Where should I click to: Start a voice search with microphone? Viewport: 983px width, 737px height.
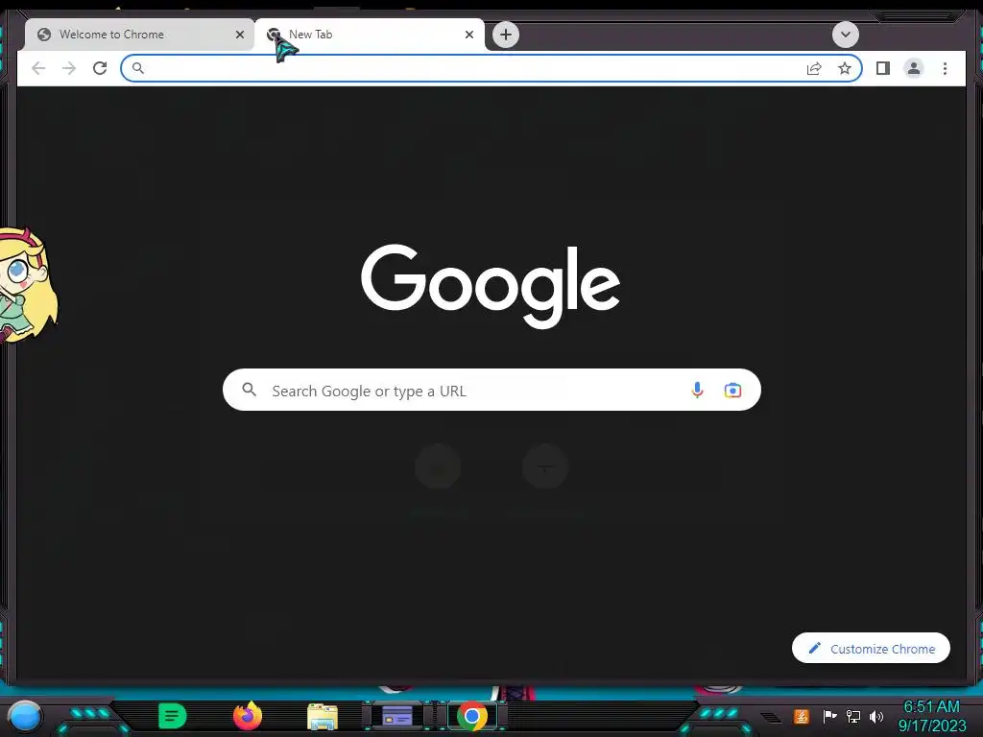click(697, 390)
